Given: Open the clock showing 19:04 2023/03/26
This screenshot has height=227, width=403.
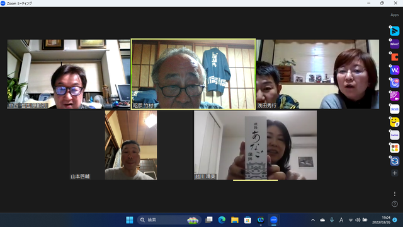Looking at the screenshot, I should tap(381, 220).
